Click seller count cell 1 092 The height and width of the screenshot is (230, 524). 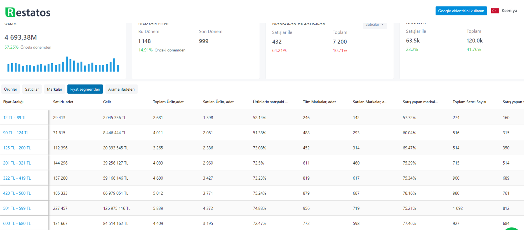458,208
